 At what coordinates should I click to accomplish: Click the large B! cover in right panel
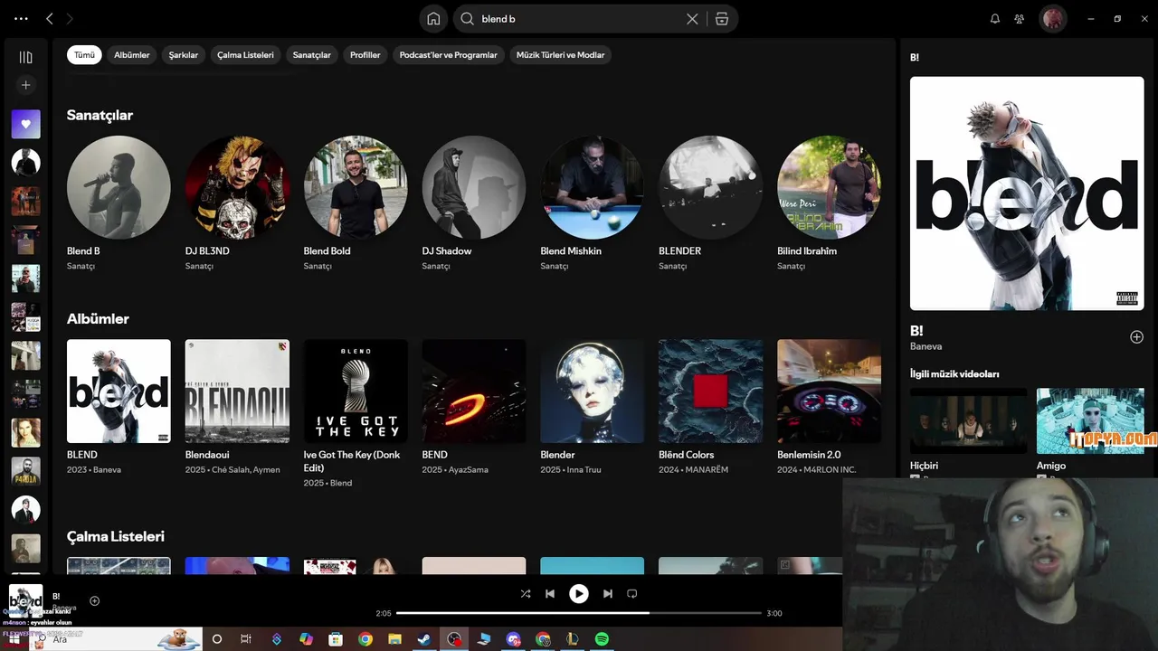tap(1027, 193)
